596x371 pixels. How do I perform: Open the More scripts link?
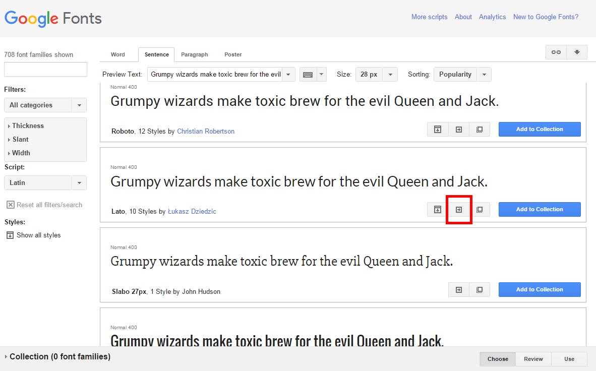(x=429, y=17)
